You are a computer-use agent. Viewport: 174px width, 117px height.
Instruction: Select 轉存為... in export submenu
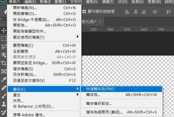(x=121, y=95)
